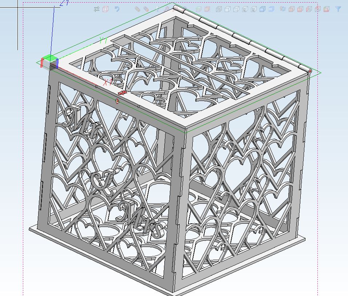Select the red solid cube beside the green cube
This screenshot has height=296, width=348.
tap(207, 9)
